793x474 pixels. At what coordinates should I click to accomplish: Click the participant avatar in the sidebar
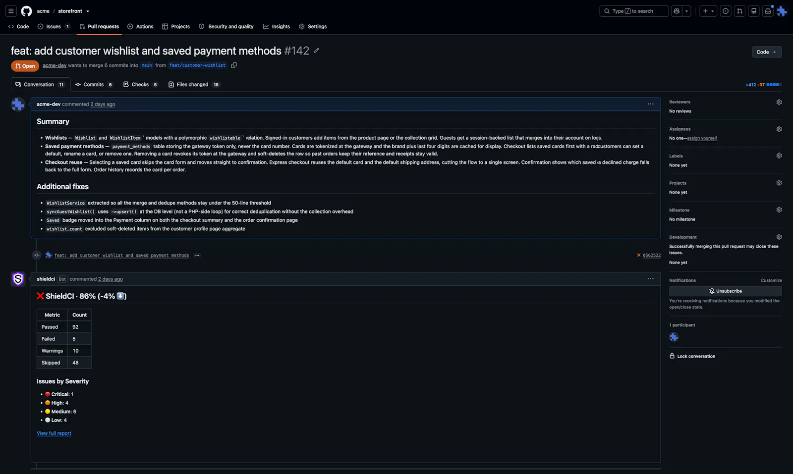click(x=674, y=337)
